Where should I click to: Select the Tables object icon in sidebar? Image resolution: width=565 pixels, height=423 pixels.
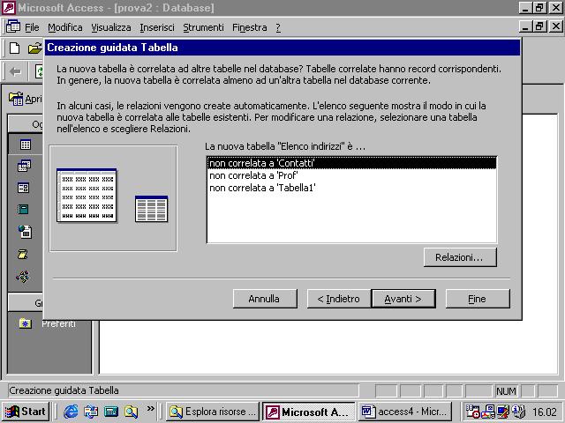[26, 145]
